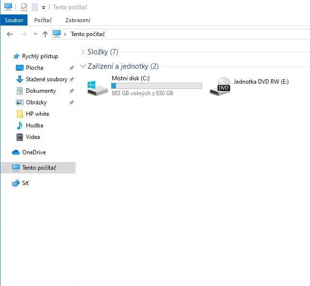This screenshot has height=286, width=310.
Task: Click the Místní disk (C:) label
Action: pyautogui.click(x=130, y=78)
